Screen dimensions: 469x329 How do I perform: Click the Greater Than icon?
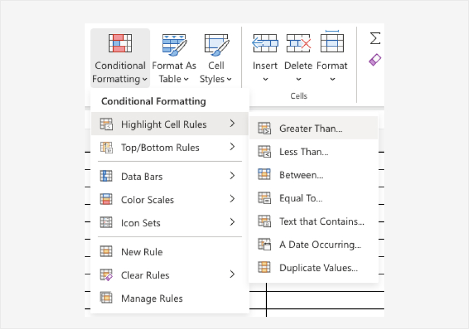click(265, 128)
